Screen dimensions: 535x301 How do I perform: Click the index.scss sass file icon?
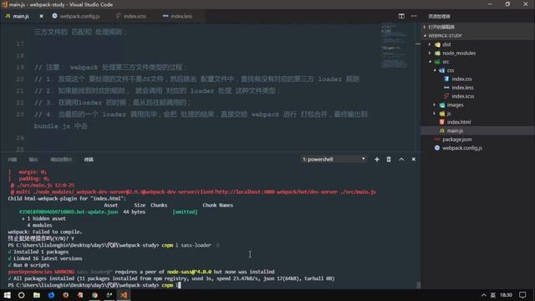446,96
